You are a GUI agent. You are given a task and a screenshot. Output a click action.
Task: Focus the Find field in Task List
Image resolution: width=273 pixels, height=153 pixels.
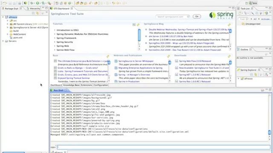click(x=243, y=19)
